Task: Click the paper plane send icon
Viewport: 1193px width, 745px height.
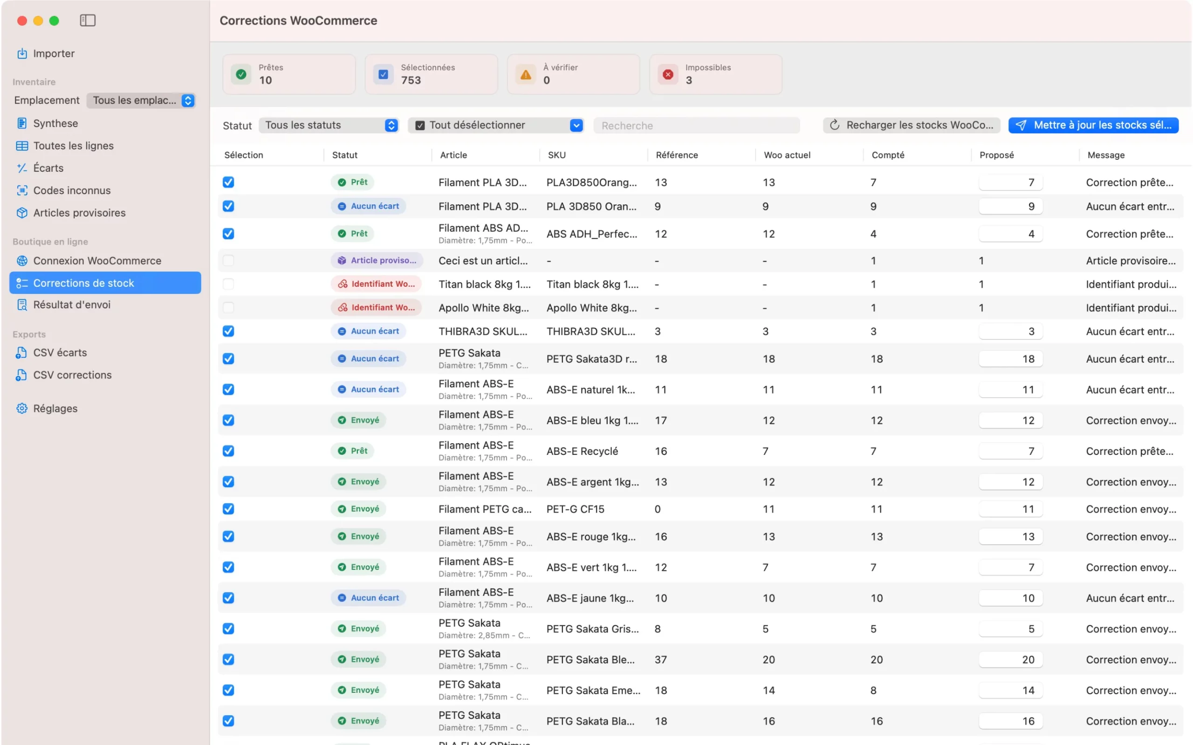Action: pos(1021,125)
